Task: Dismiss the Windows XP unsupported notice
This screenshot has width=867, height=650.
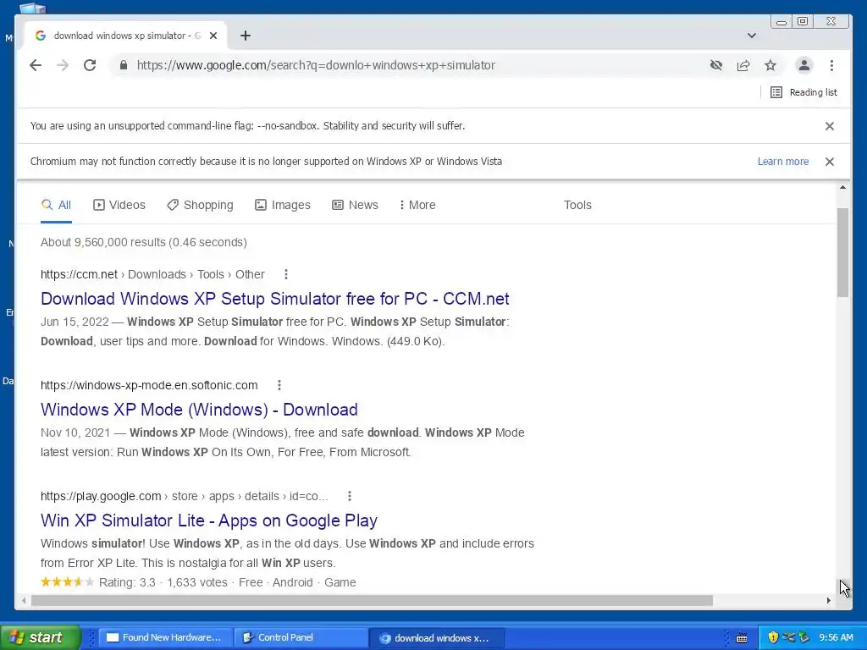Action: (830, 162)
